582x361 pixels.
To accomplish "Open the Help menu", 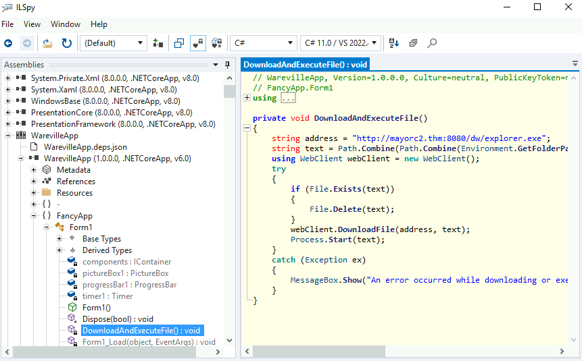I will pos(99,24).
